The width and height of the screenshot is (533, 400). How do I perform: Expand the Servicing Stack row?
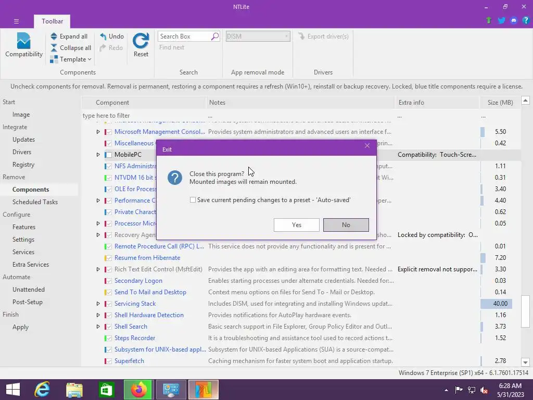point(98,304)
